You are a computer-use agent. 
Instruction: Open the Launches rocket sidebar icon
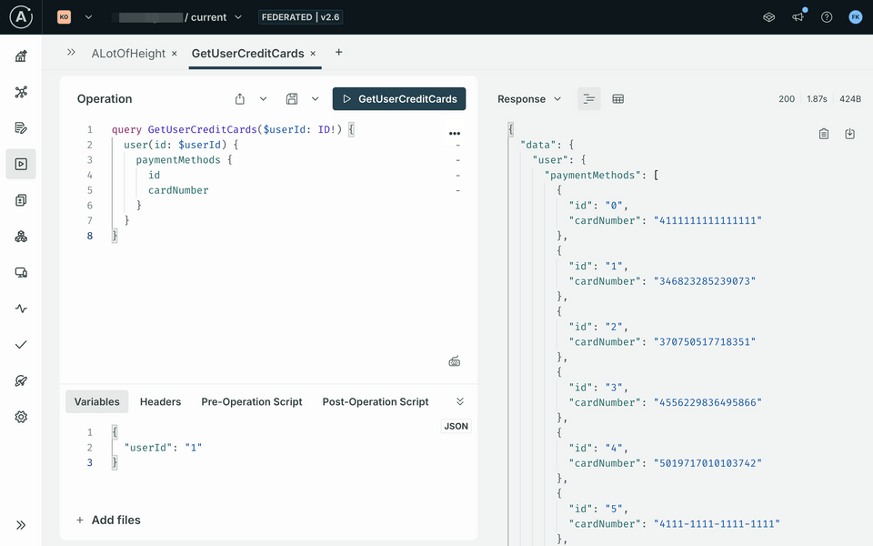[x=21, y=380]
